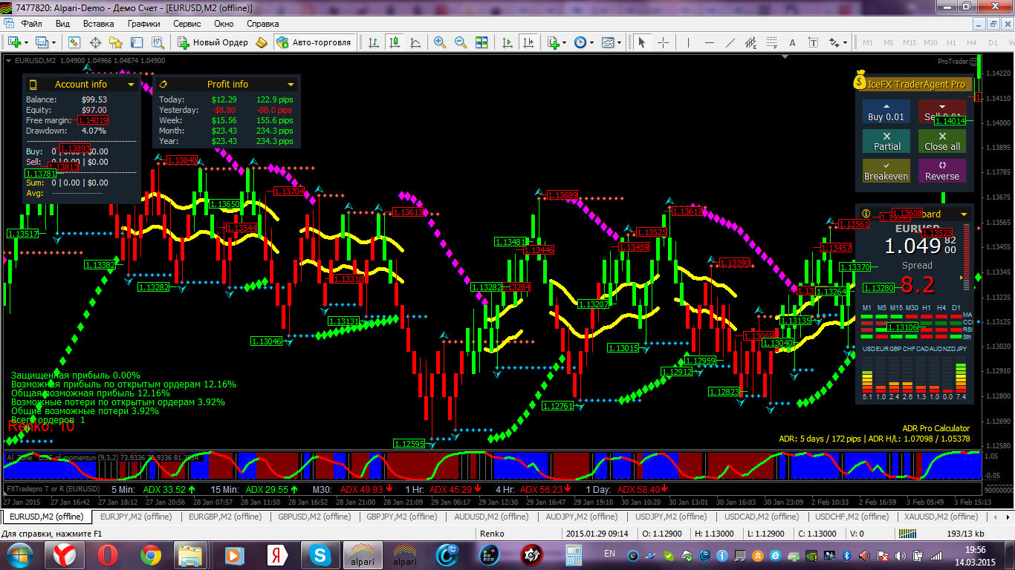Select the Fibonacci Retracement tool

click(x=771, y=42)
